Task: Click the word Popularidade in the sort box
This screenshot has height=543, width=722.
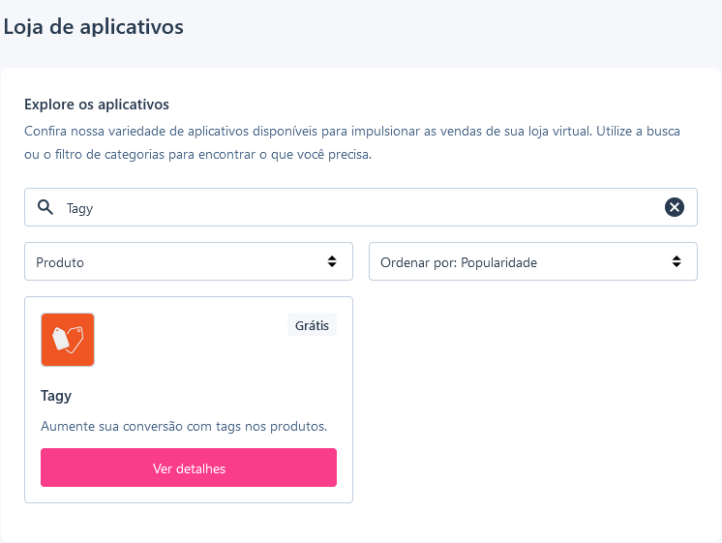Action: coord(498,262)
